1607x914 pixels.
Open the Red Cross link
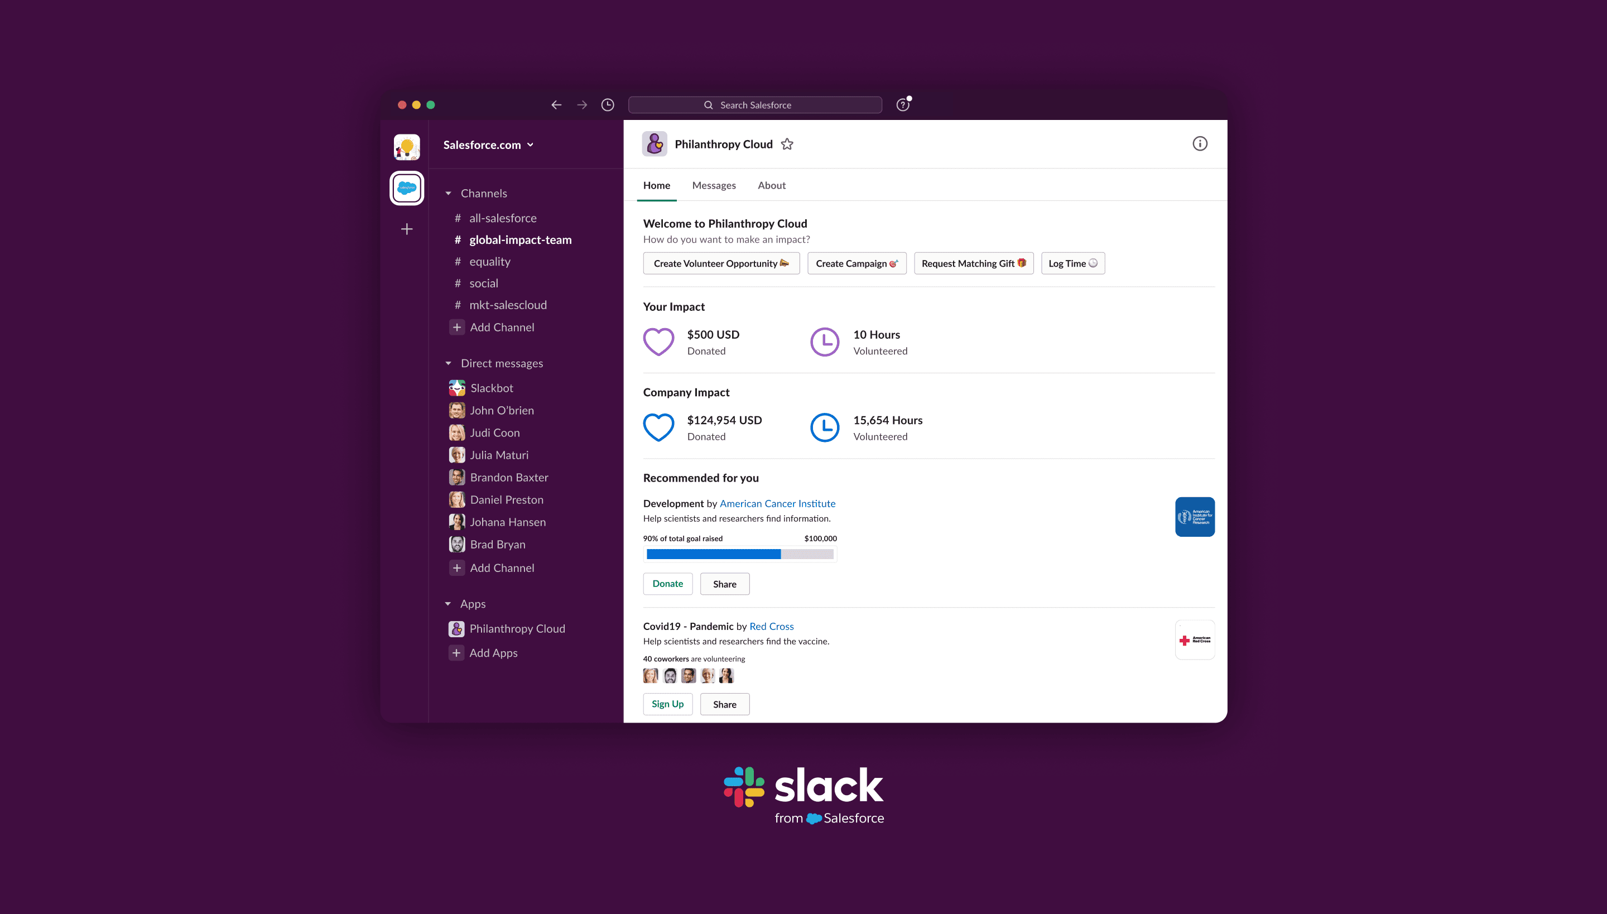click(x=772, y=626)
